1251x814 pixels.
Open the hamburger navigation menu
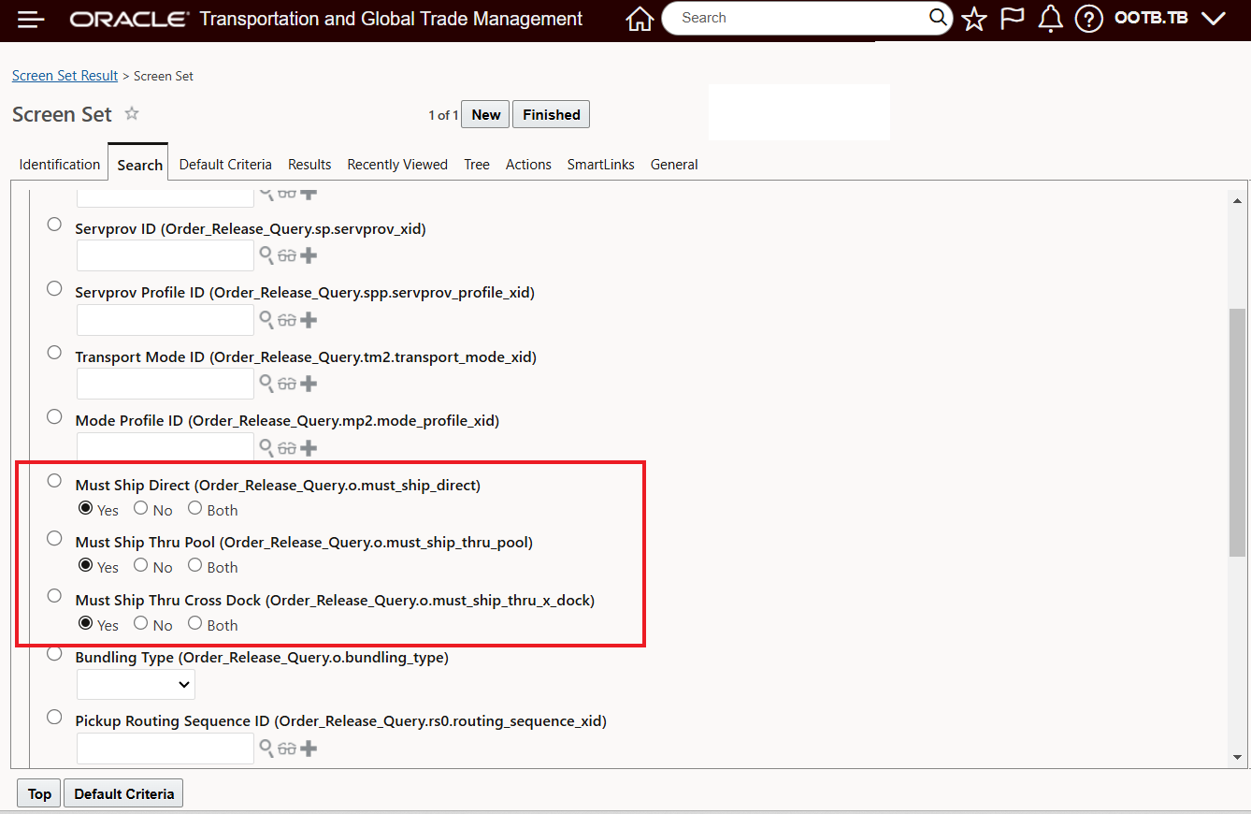click(31, 19)
